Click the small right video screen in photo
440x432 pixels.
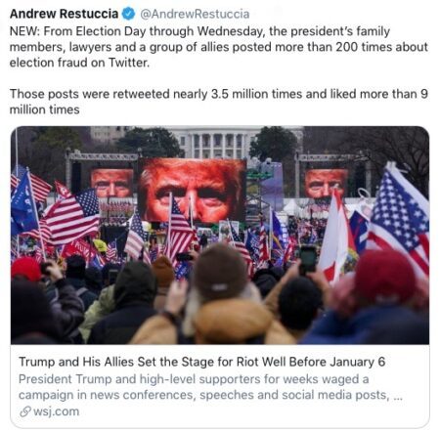pyautogui.click(x=326, y=183)
